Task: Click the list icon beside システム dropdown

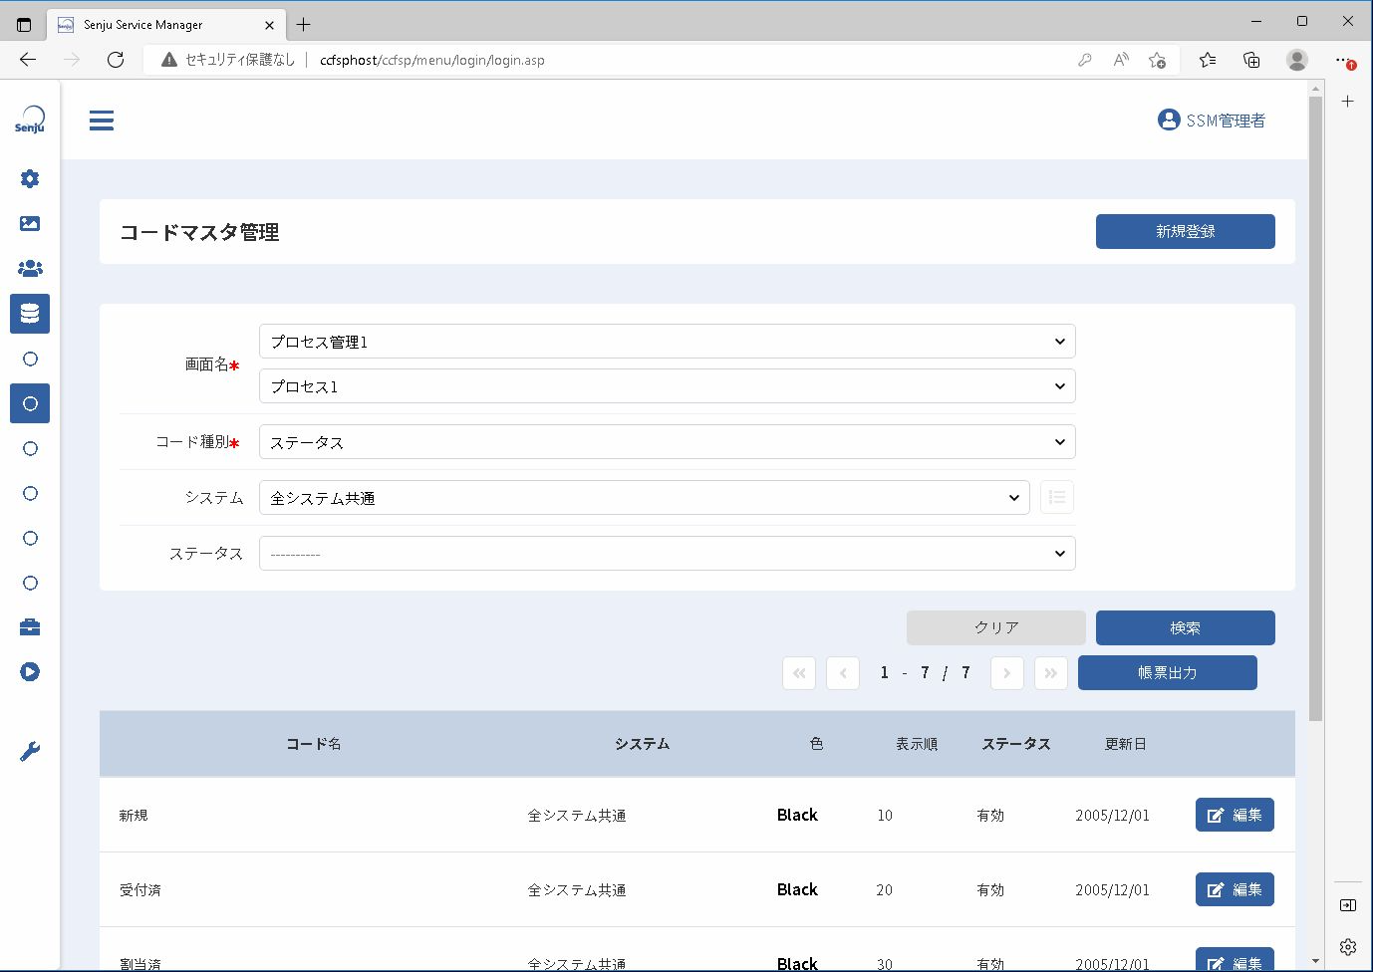Action: tap(1057, 497)
